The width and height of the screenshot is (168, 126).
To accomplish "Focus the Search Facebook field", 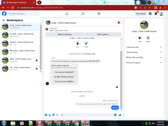I will (x=24, y=14).
